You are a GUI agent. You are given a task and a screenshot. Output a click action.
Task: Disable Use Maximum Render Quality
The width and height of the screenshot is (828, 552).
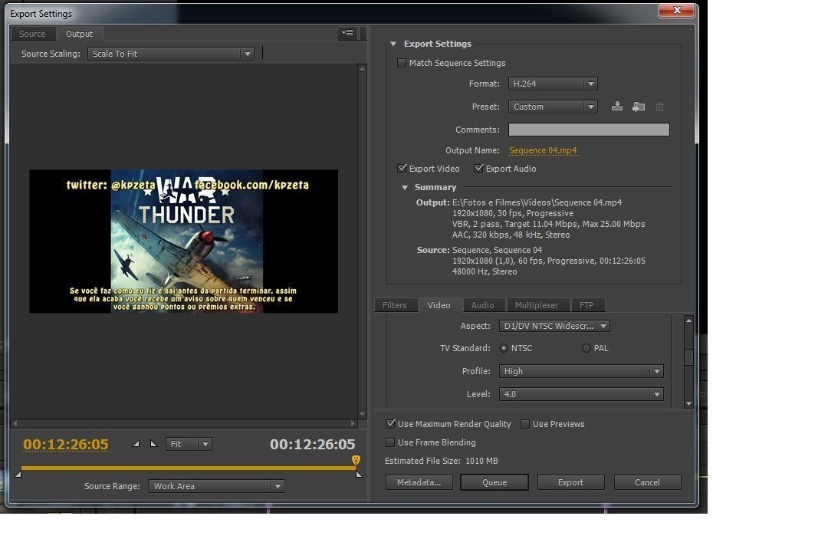(x=390, y=424)
